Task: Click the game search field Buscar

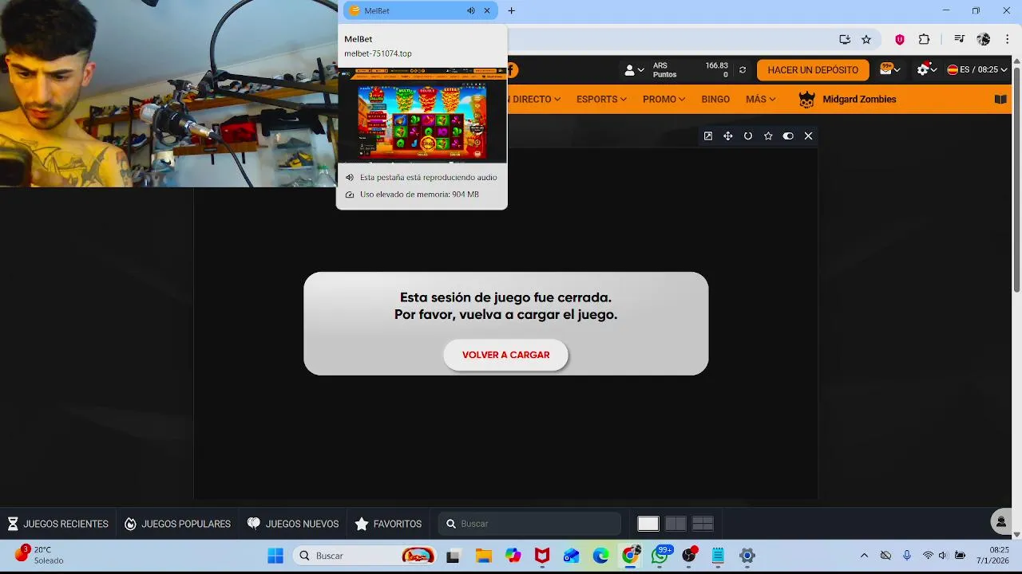Action: [529, 524]
